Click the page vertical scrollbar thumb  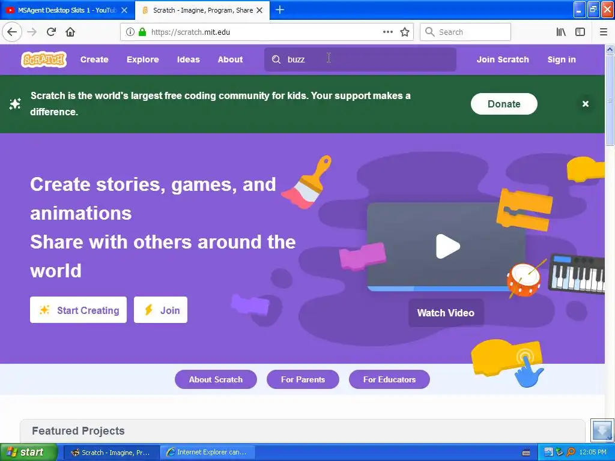click(x=610, y=100)
